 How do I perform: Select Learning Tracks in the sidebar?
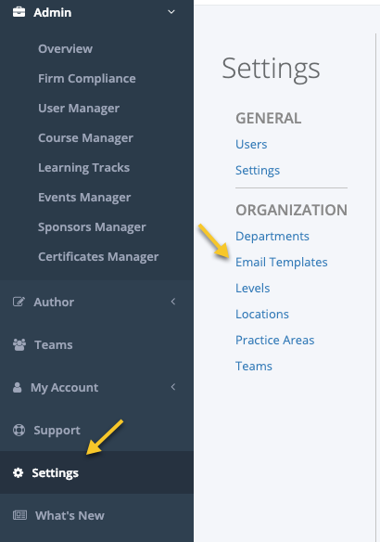pyautogui.click(x=83, y=168)
